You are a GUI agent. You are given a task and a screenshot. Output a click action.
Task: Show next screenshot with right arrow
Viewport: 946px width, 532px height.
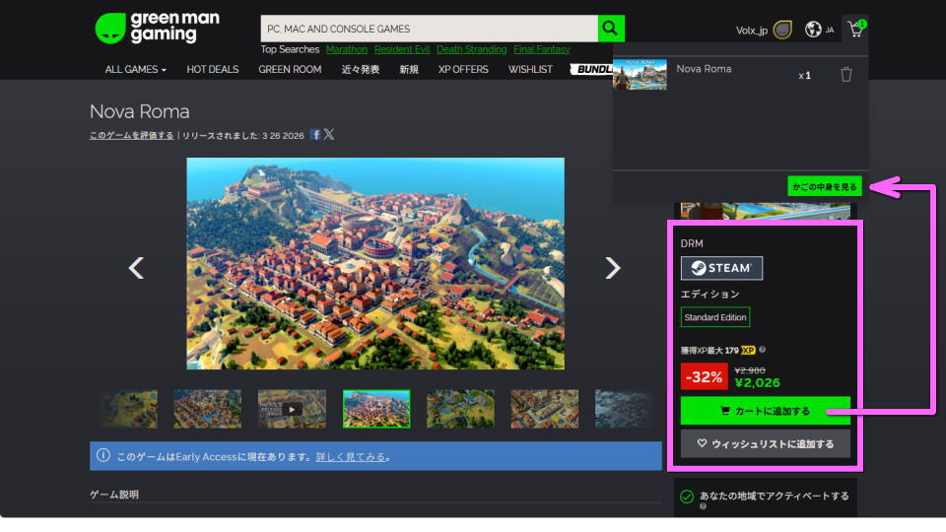612,267
